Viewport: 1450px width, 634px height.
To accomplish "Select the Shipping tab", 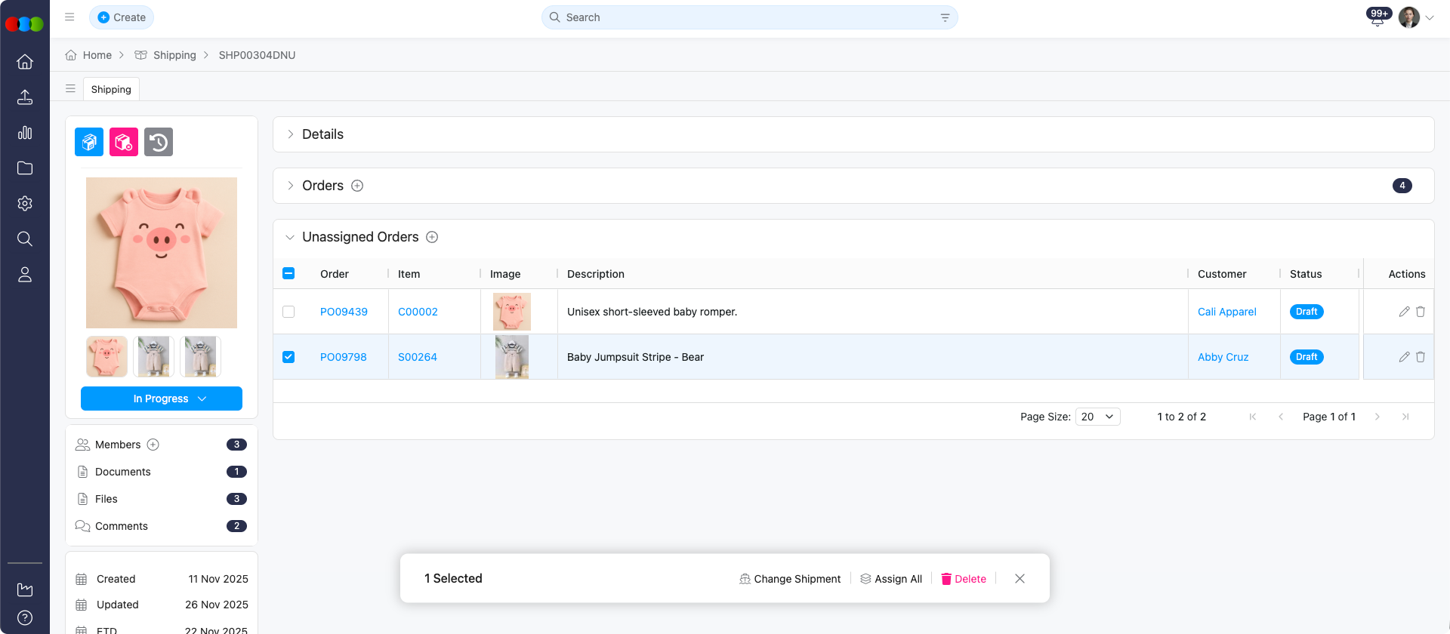I will [x=111, y=89].
